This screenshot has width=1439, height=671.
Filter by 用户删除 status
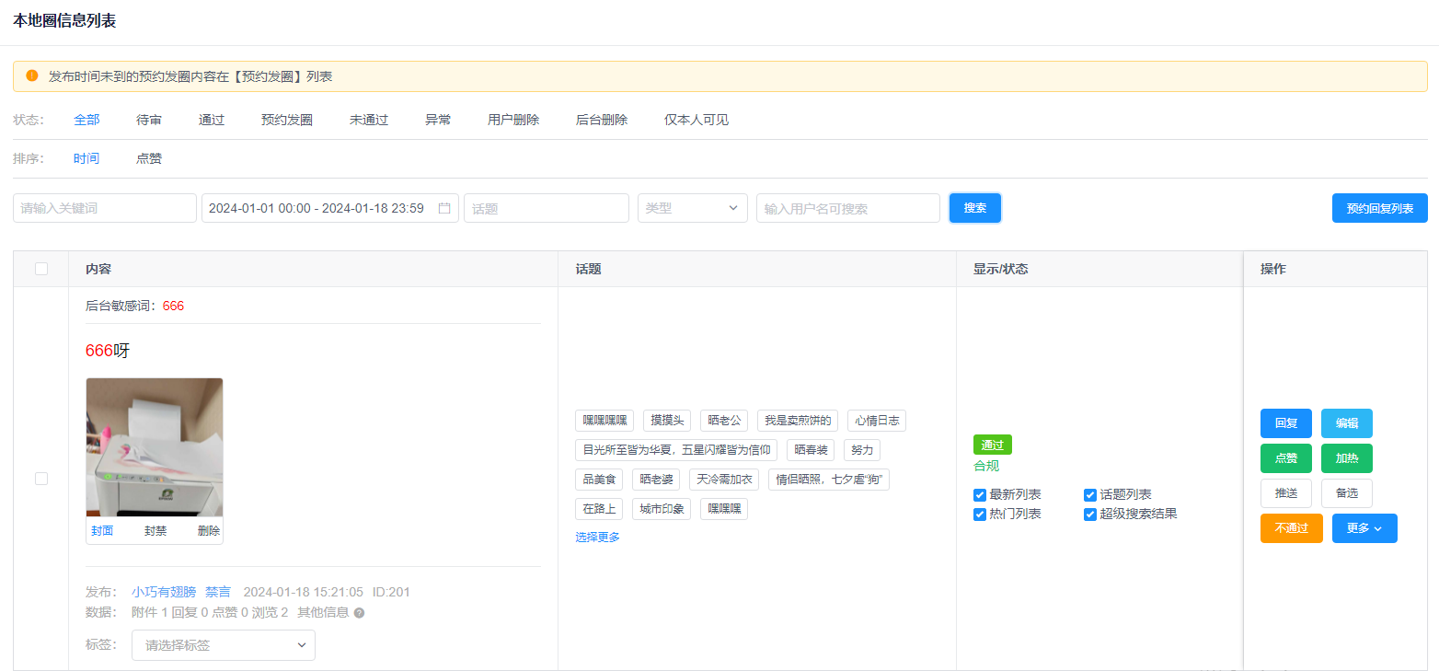pyautogui.click(x=513, y=120)
